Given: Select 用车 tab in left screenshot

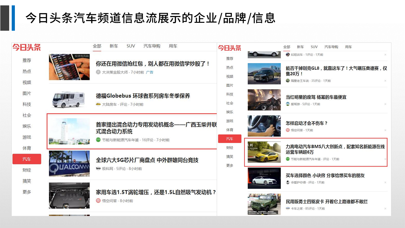Looking at the screenshot, I should 173,46.
